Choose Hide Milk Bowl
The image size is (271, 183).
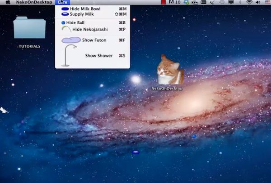93,9
